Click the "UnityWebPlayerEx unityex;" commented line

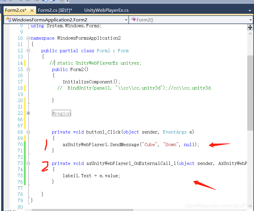click(x=95, y=63)
